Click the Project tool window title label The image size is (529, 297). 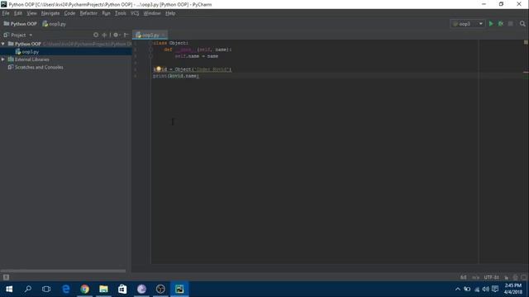pos(18,35)
